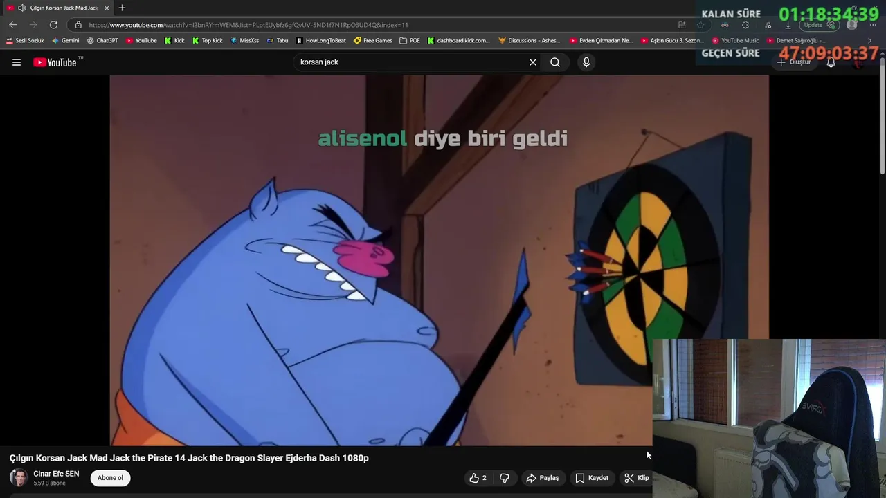This screenshot has width=886, height=498.
Task: Open the Evden Çıkmadan Ne bookmark
Action: click(x=602, y=41)
